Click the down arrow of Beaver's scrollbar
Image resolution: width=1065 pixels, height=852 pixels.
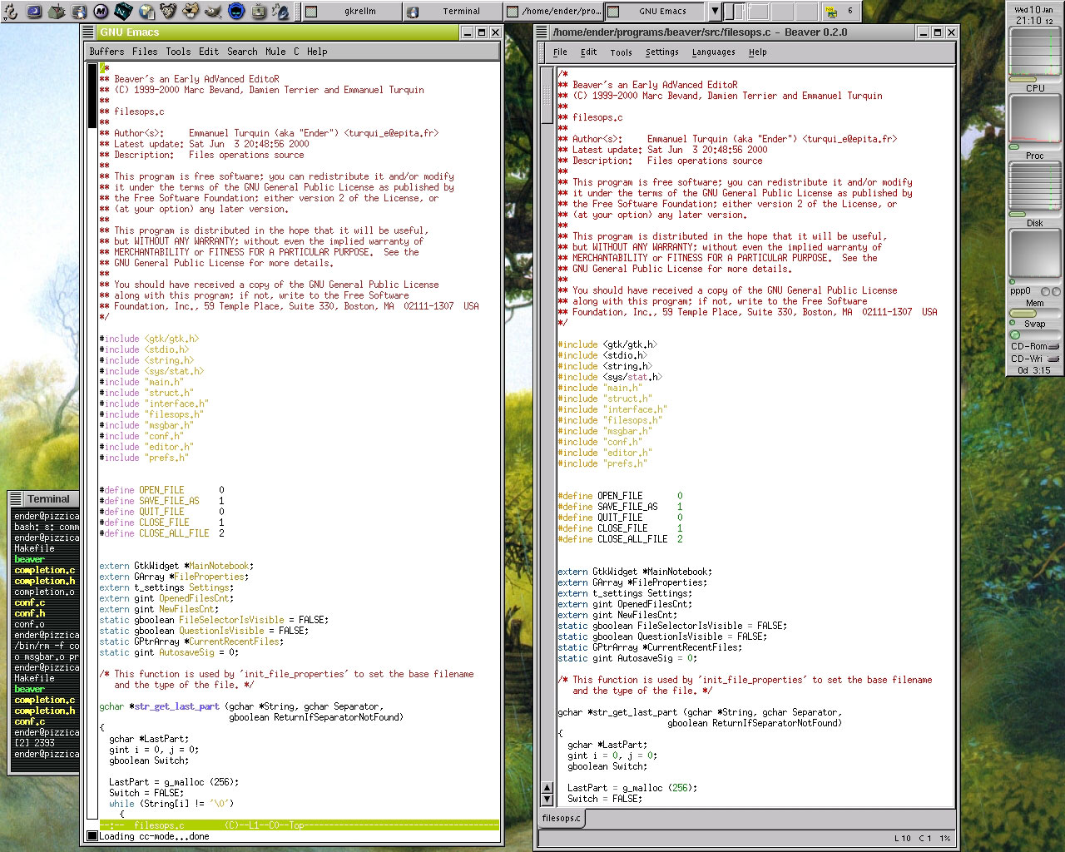(547, 799)
